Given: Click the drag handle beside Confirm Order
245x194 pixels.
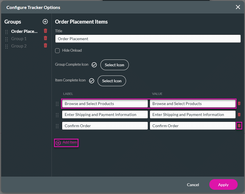Looking at the screenshot, I should 57,126.
